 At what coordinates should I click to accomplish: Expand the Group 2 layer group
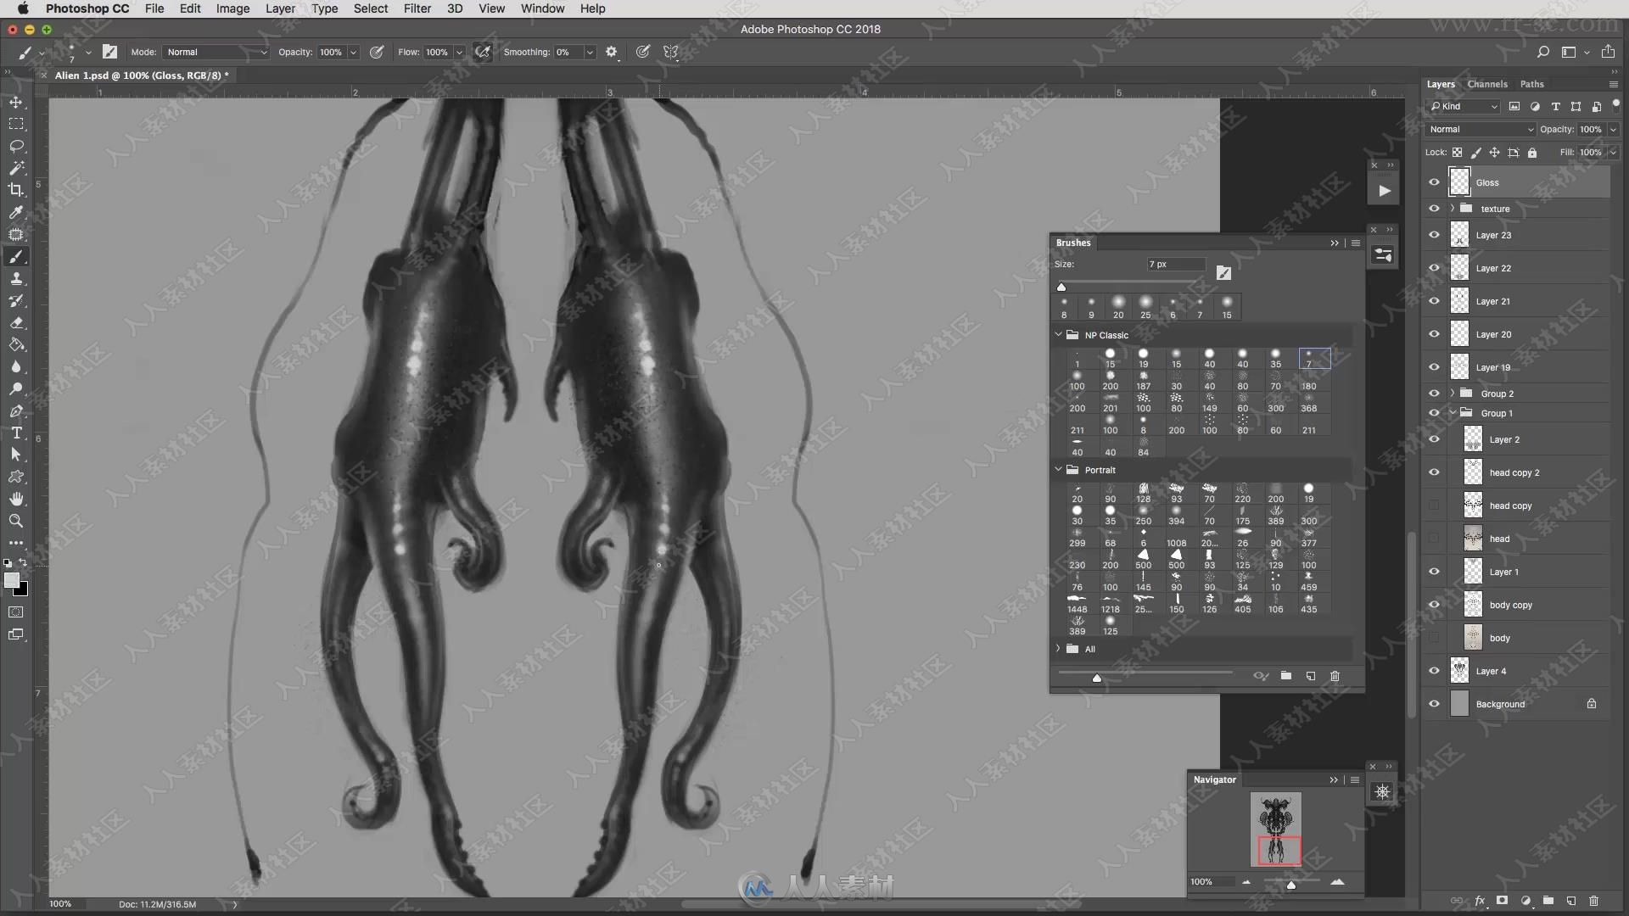[x=1453, y=394]
